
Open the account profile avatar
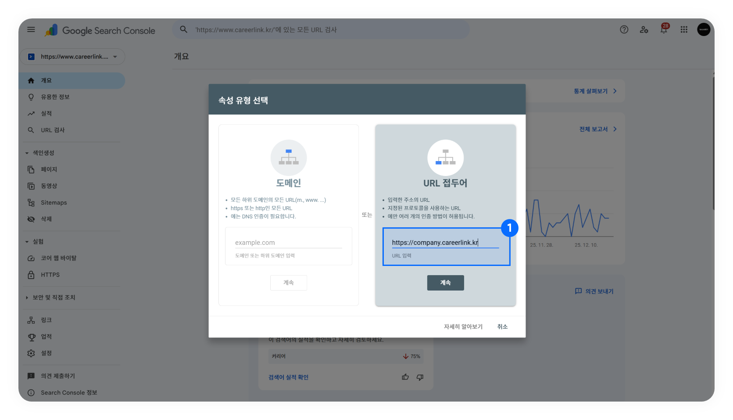tap(704, 29)
